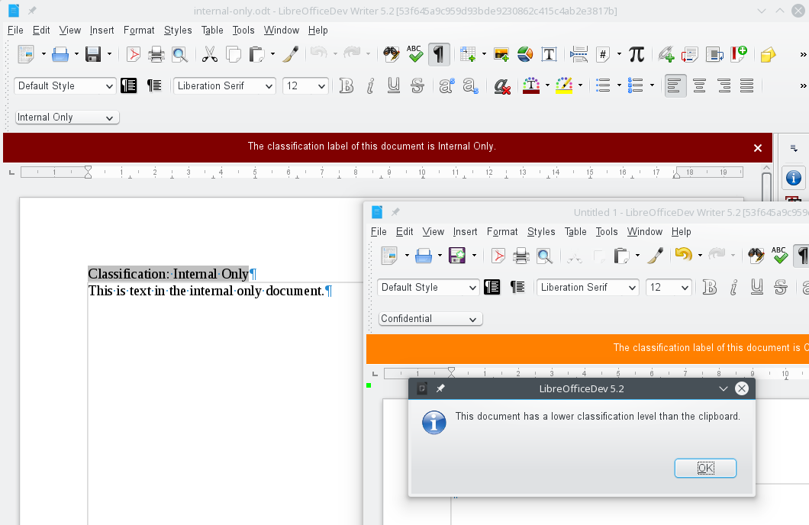Viewport: 809px width, 525px height.
Task: Apply superscript icon in internal-only window
Action: tap(446, 85)
